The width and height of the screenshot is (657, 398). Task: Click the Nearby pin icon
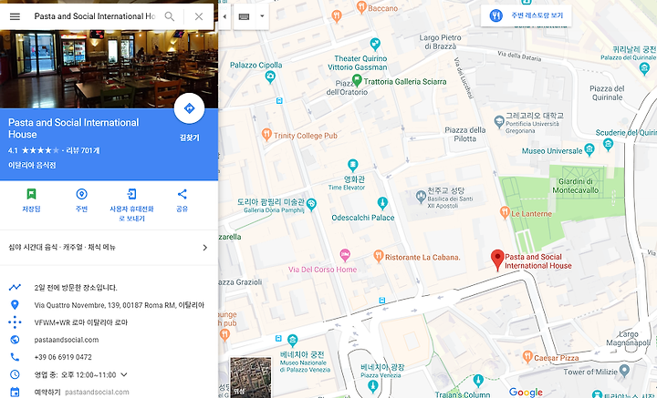(81, 194)
